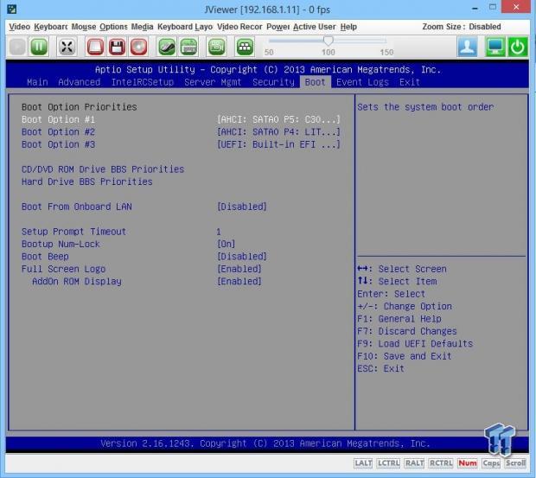536x478 pixels.
Task: Open Boot Option #2 value AHCI SATA0 P4
Action: (x=278, y=132)
